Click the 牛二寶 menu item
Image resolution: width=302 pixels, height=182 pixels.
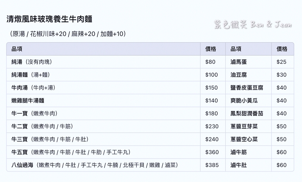pos(42,126)
